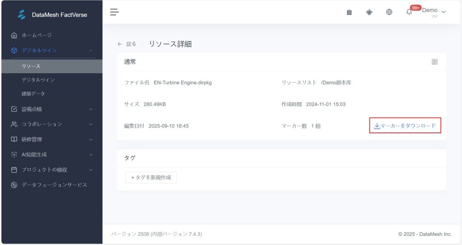Expand the 研修管理 sidebar menu
Screen dimensions: 462x245
(52, 139)
